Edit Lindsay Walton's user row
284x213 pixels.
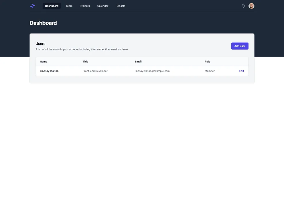[242, 71]
